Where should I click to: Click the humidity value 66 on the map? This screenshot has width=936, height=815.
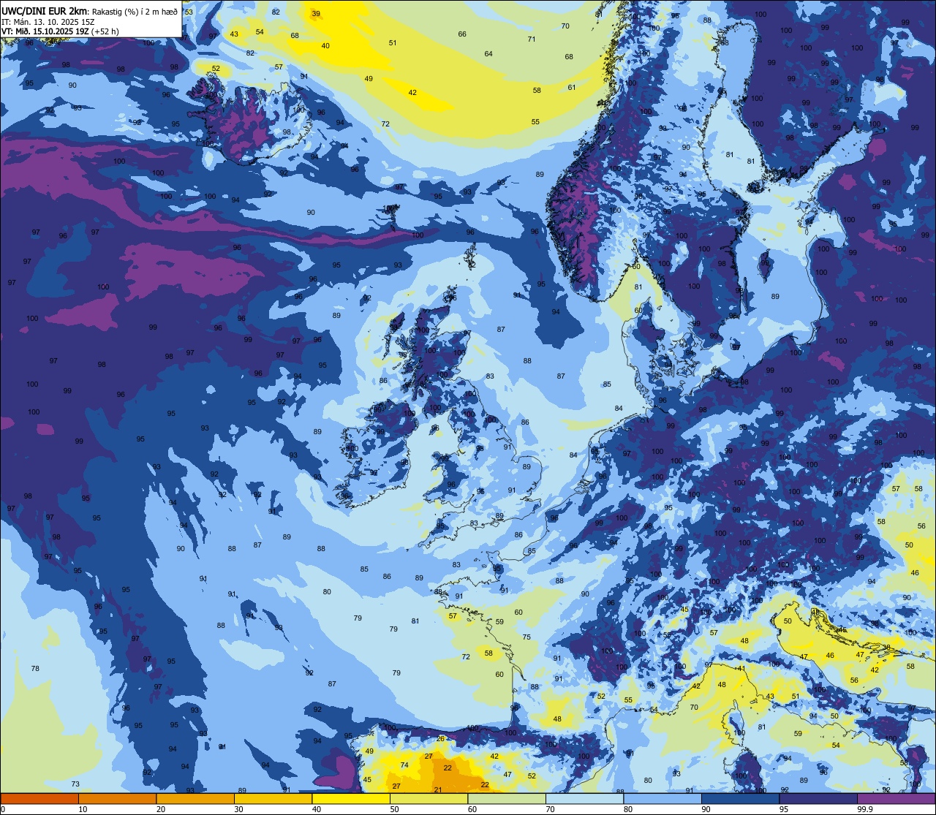pyautogui.click(x=462, y=34)
